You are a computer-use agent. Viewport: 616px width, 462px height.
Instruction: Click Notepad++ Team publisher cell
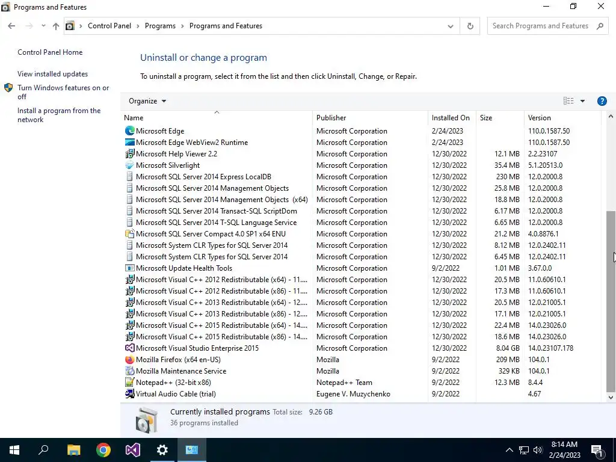pos(344,382)
